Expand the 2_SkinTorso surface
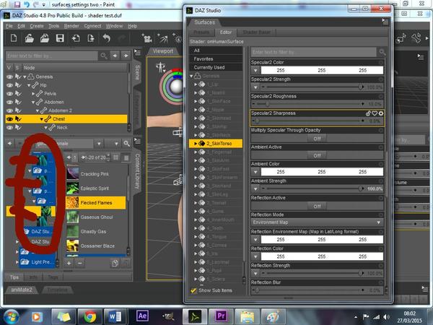 click(x=196, y=144)
